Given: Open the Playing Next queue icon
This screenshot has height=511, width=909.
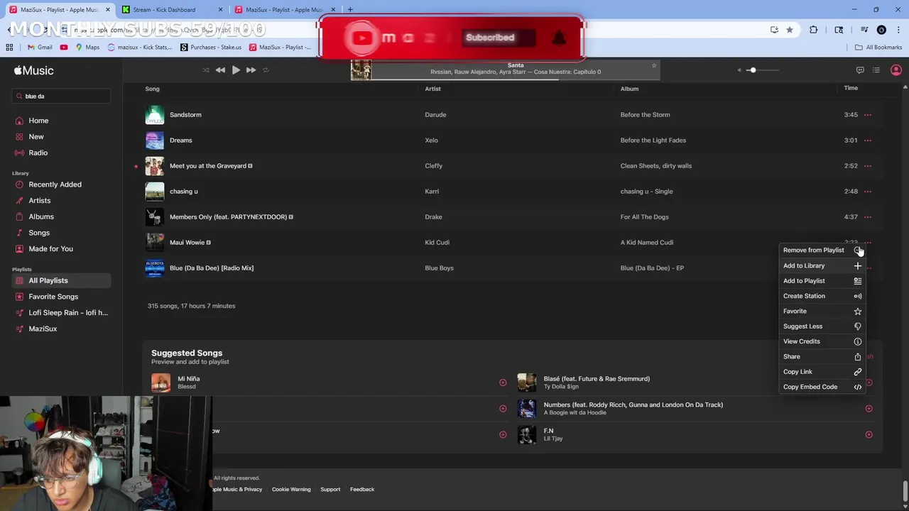Looking at the screenshot, I should [x=876, y=70].
